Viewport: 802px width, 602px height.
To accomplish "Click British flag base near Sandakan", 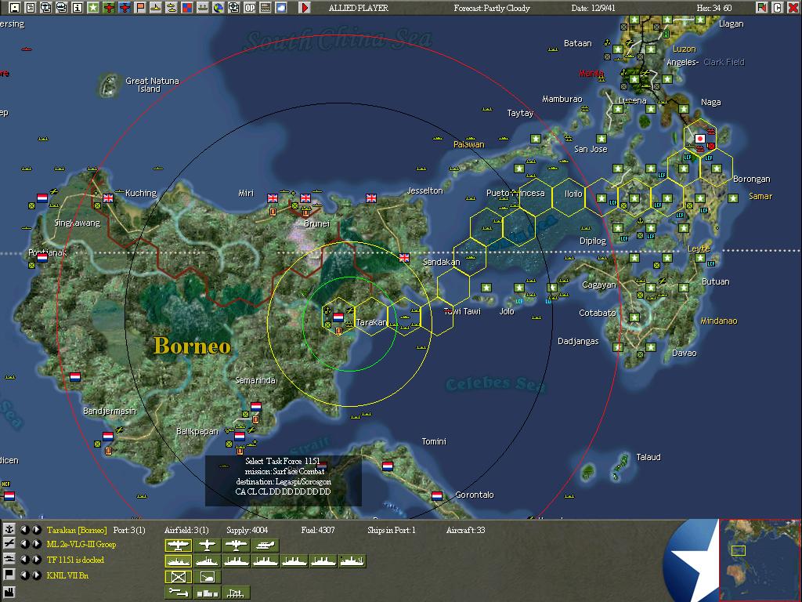I will (x=404, y=257).
